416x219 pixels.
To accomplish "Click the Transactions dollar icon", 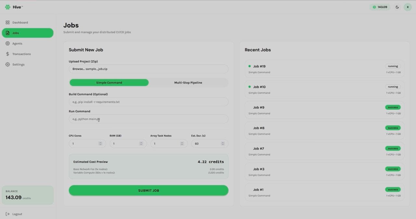I will (x=7, y=54).
